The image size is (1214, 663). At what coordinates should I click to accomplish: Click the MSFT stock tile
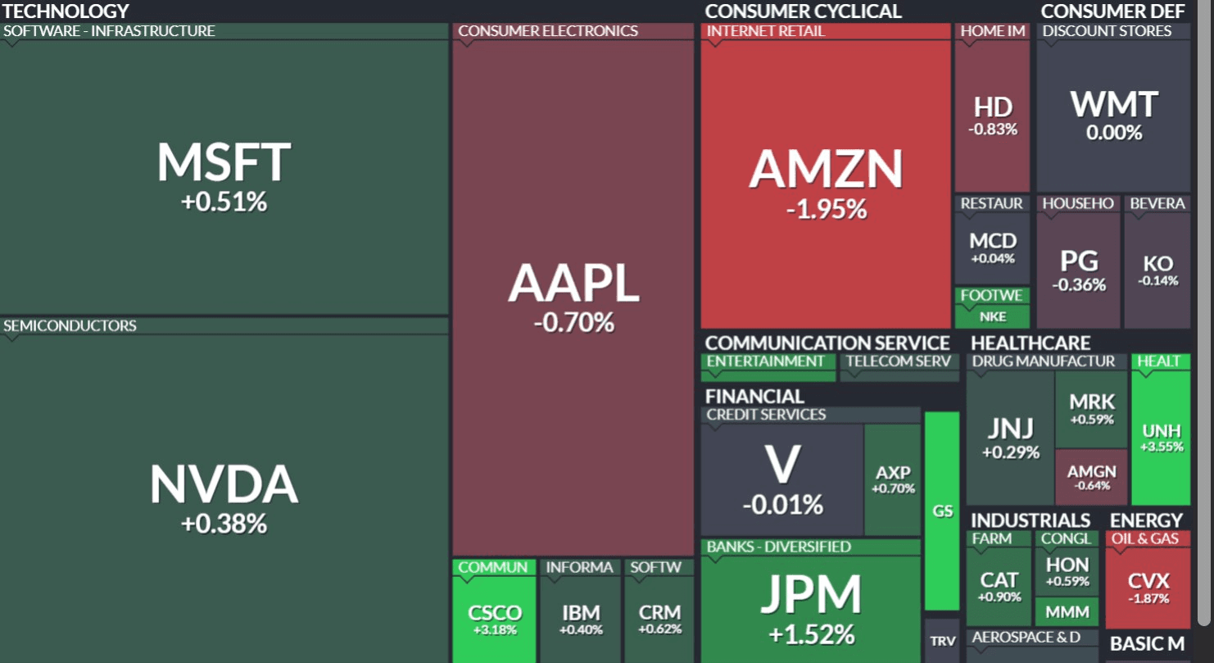click(224, 176)
